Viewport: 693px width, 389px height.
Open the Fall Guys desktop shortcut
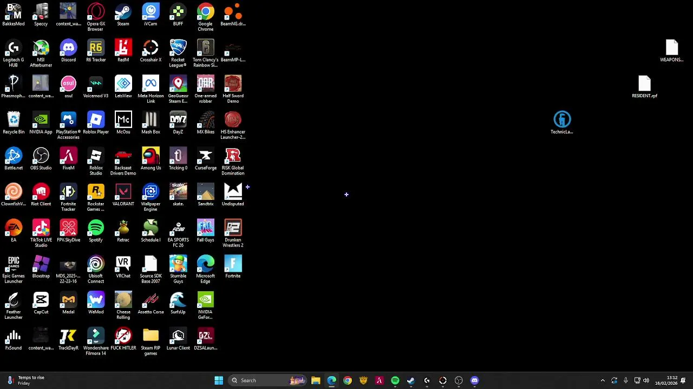click(206, 231)
